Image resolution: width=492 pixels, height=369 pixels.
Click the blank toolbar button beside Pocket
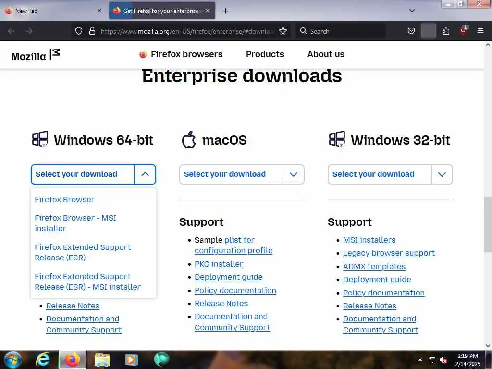tap(428, 31)
